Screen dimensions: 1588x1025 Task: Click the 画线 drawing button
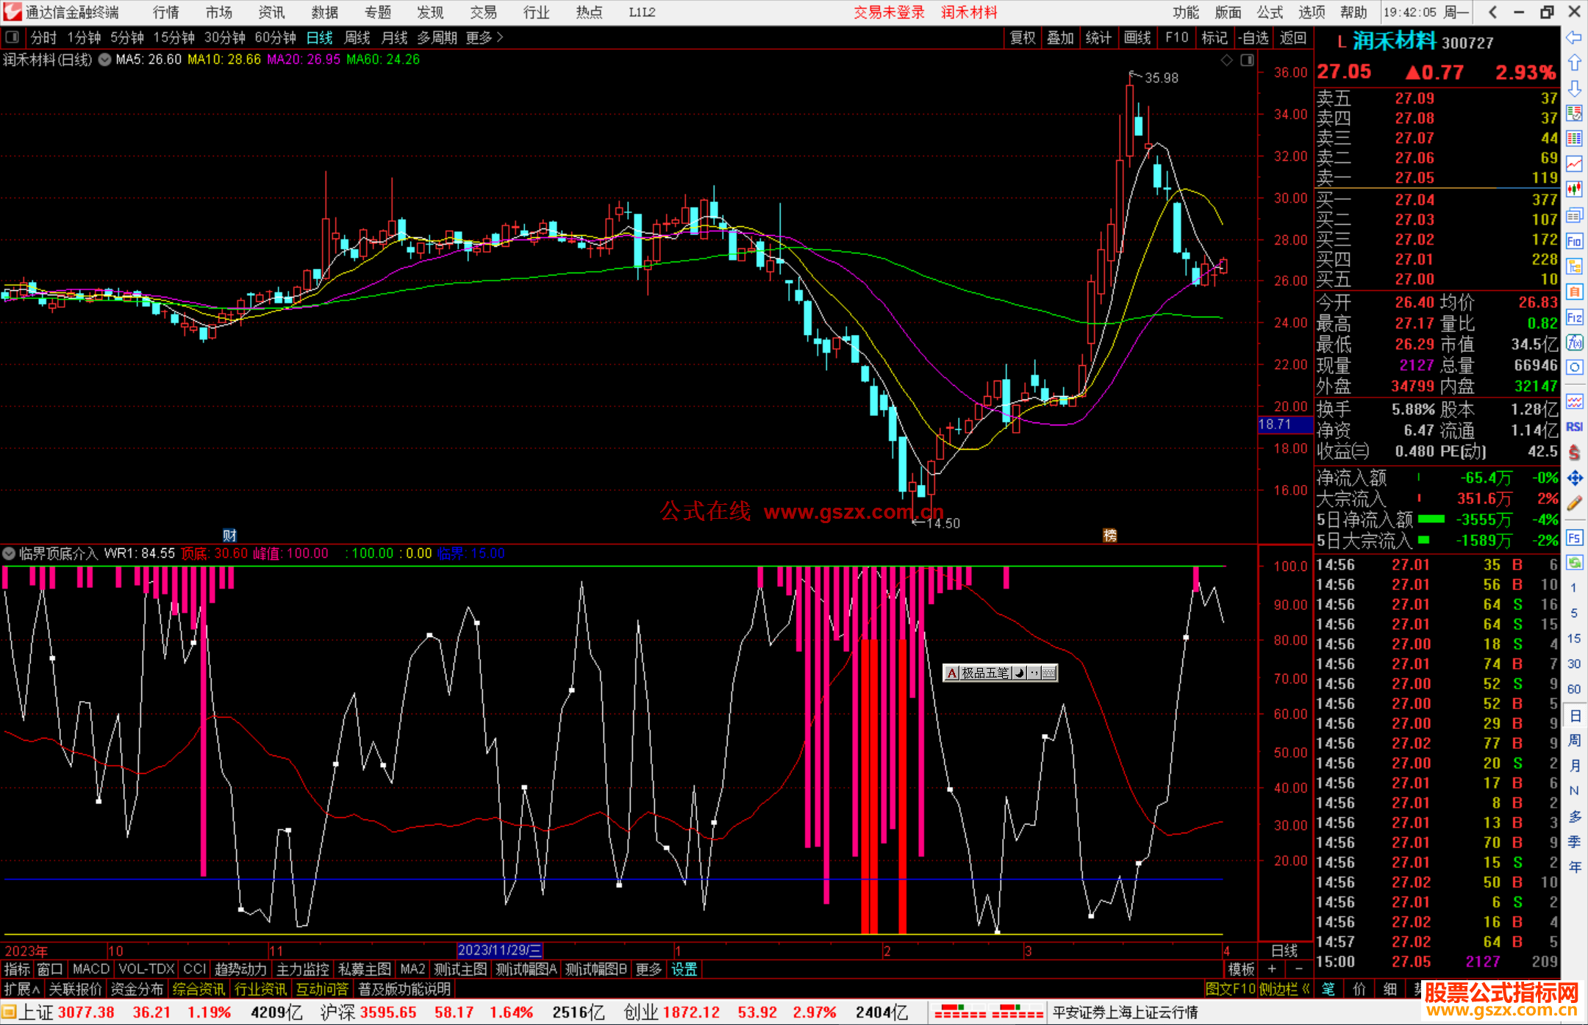[1137, 37]
